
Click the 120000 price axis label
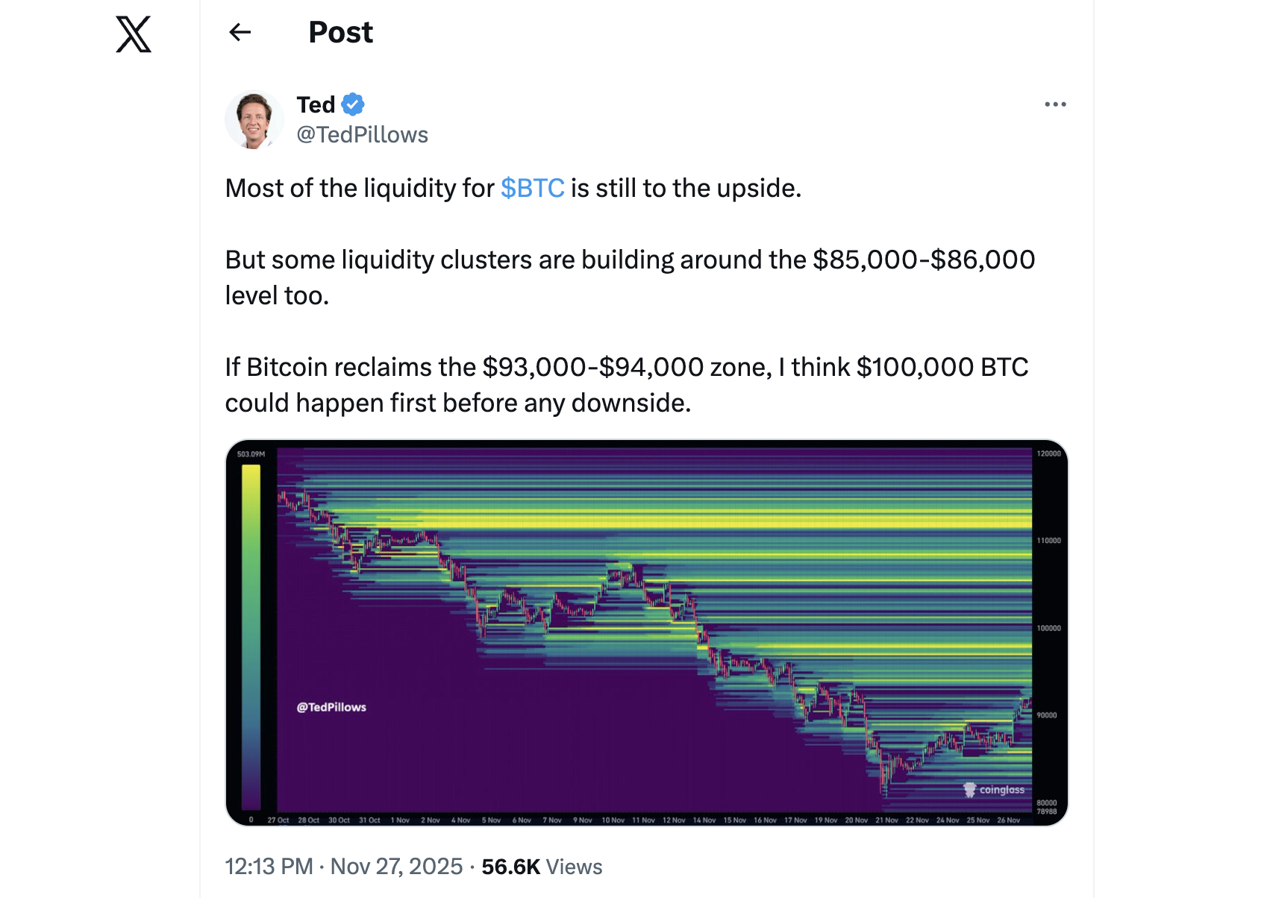[1048, 453]
